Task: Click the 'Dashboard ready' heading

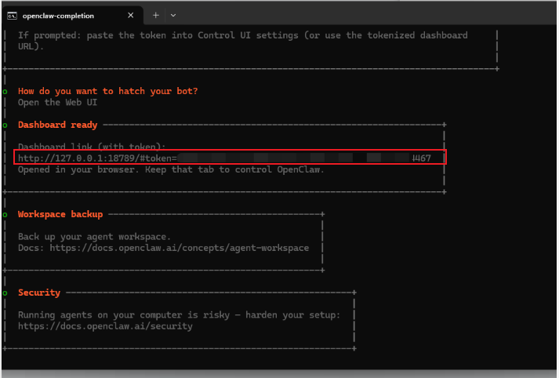Action: pos(57,125)
